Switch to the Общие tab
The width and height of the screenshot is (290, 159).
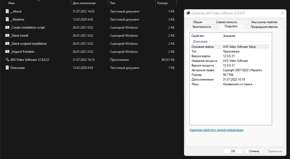(197, 22)
